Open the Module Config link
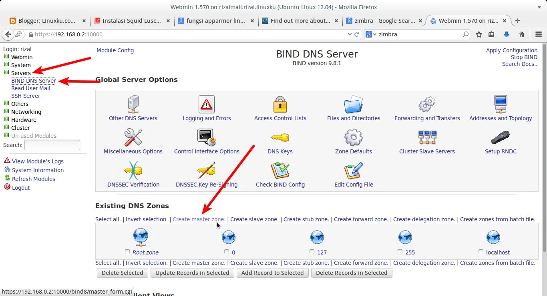The height and width of the screenshot is (296, 547). click(x=115, y=50)
